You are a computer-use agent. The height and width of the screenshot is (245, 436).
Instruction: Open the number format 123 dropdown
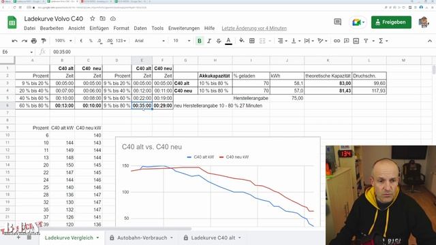pos(121,41)
